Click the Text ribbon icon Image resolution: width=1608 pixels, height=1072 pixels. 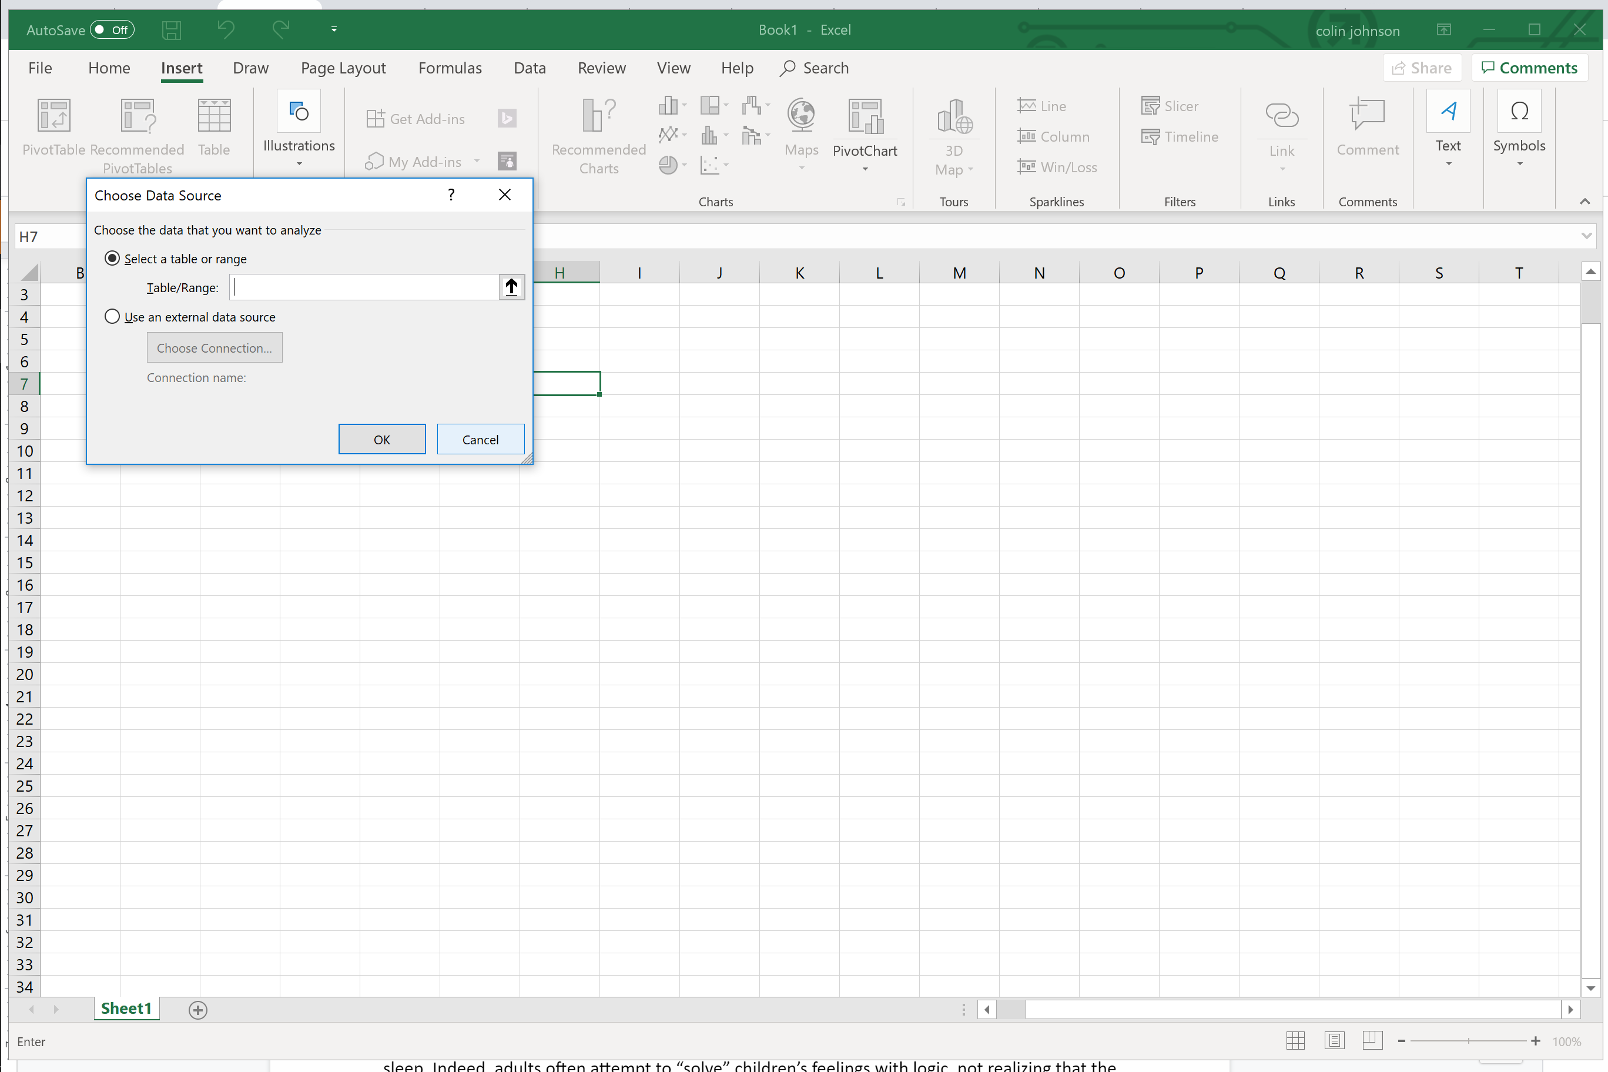pyautogui.click(x=1448, y=112)
